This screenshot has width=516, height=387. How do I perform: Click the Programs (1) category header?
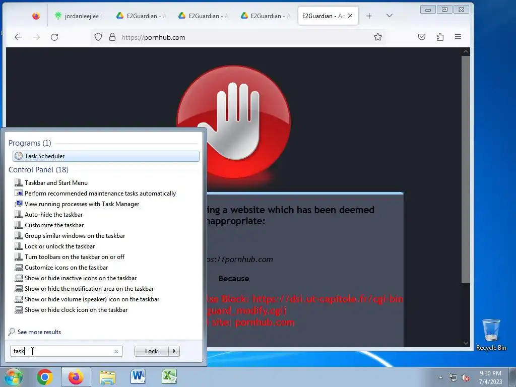30,143
